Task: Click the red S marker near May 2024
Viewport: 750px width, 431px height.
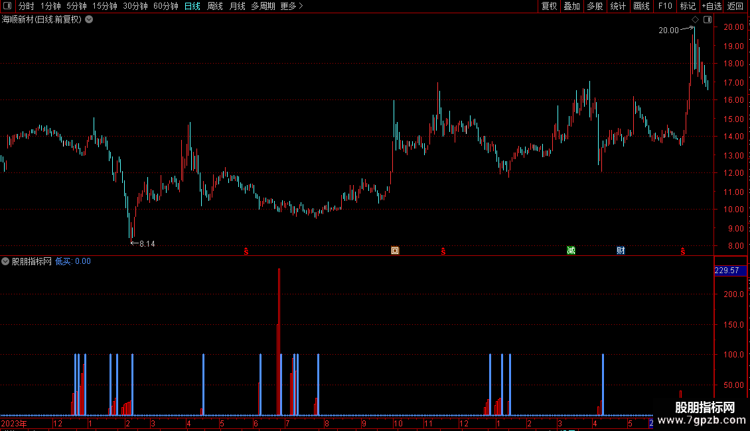Action: tap(682, 251)
